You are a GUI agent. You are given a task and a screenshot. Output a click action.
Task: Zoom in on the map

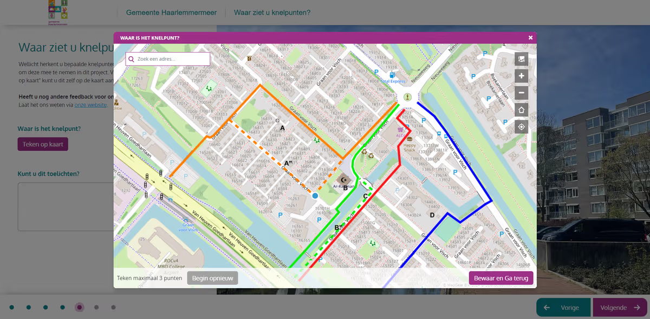(x=521, y=76)
